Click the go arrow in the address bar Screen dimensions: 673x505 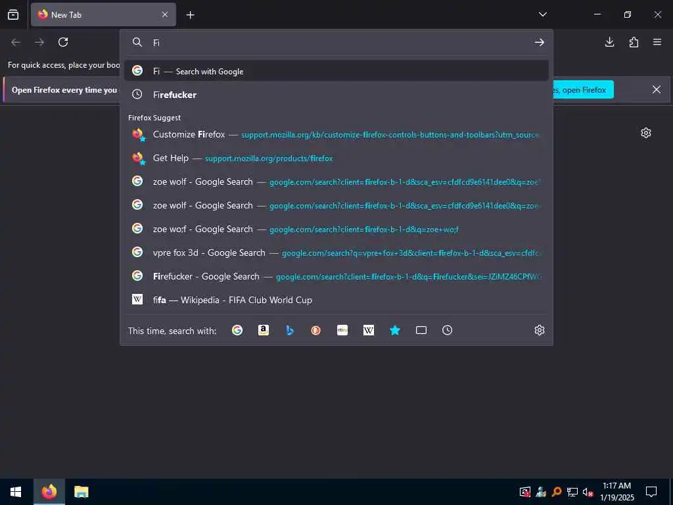click(540, 42)
